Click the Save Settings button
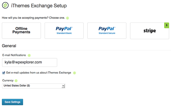Image resolution: width=171 pixels, height=108 pixels. [13, 102]
